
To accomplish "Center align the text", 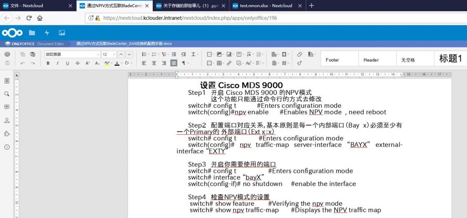I will pyautogui.click(x=154, y=63).
